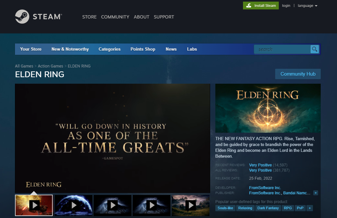Select the RPG tag

(288, 208)
